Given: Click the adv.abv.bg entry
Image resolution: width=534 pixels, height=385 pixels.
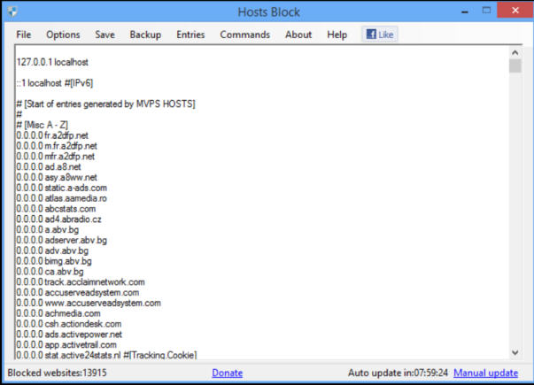Looking at the screenshot, I should point(52,250).
